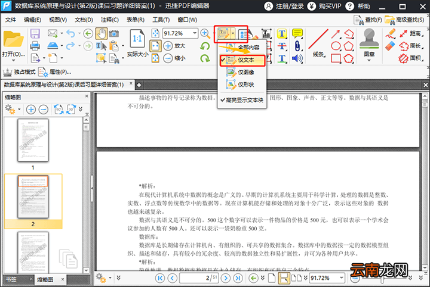Choose 仅图像 image only edit option
Viewport: 430px width, 287px height.
(x=242, y=72)
